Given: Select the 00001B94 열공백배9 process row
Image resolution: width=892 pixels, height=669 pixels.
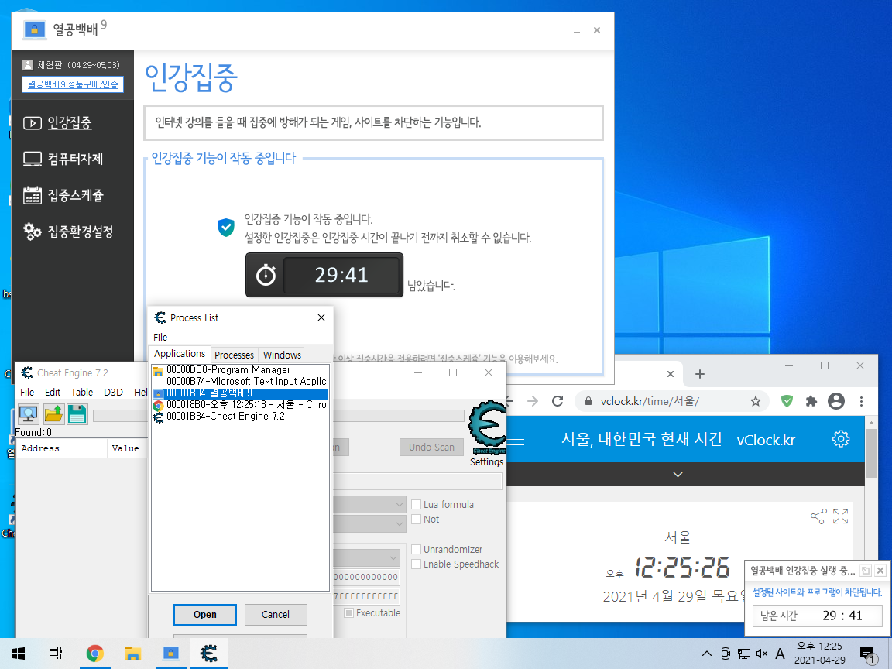Looking at the screenshot, I should pos(240,393).
